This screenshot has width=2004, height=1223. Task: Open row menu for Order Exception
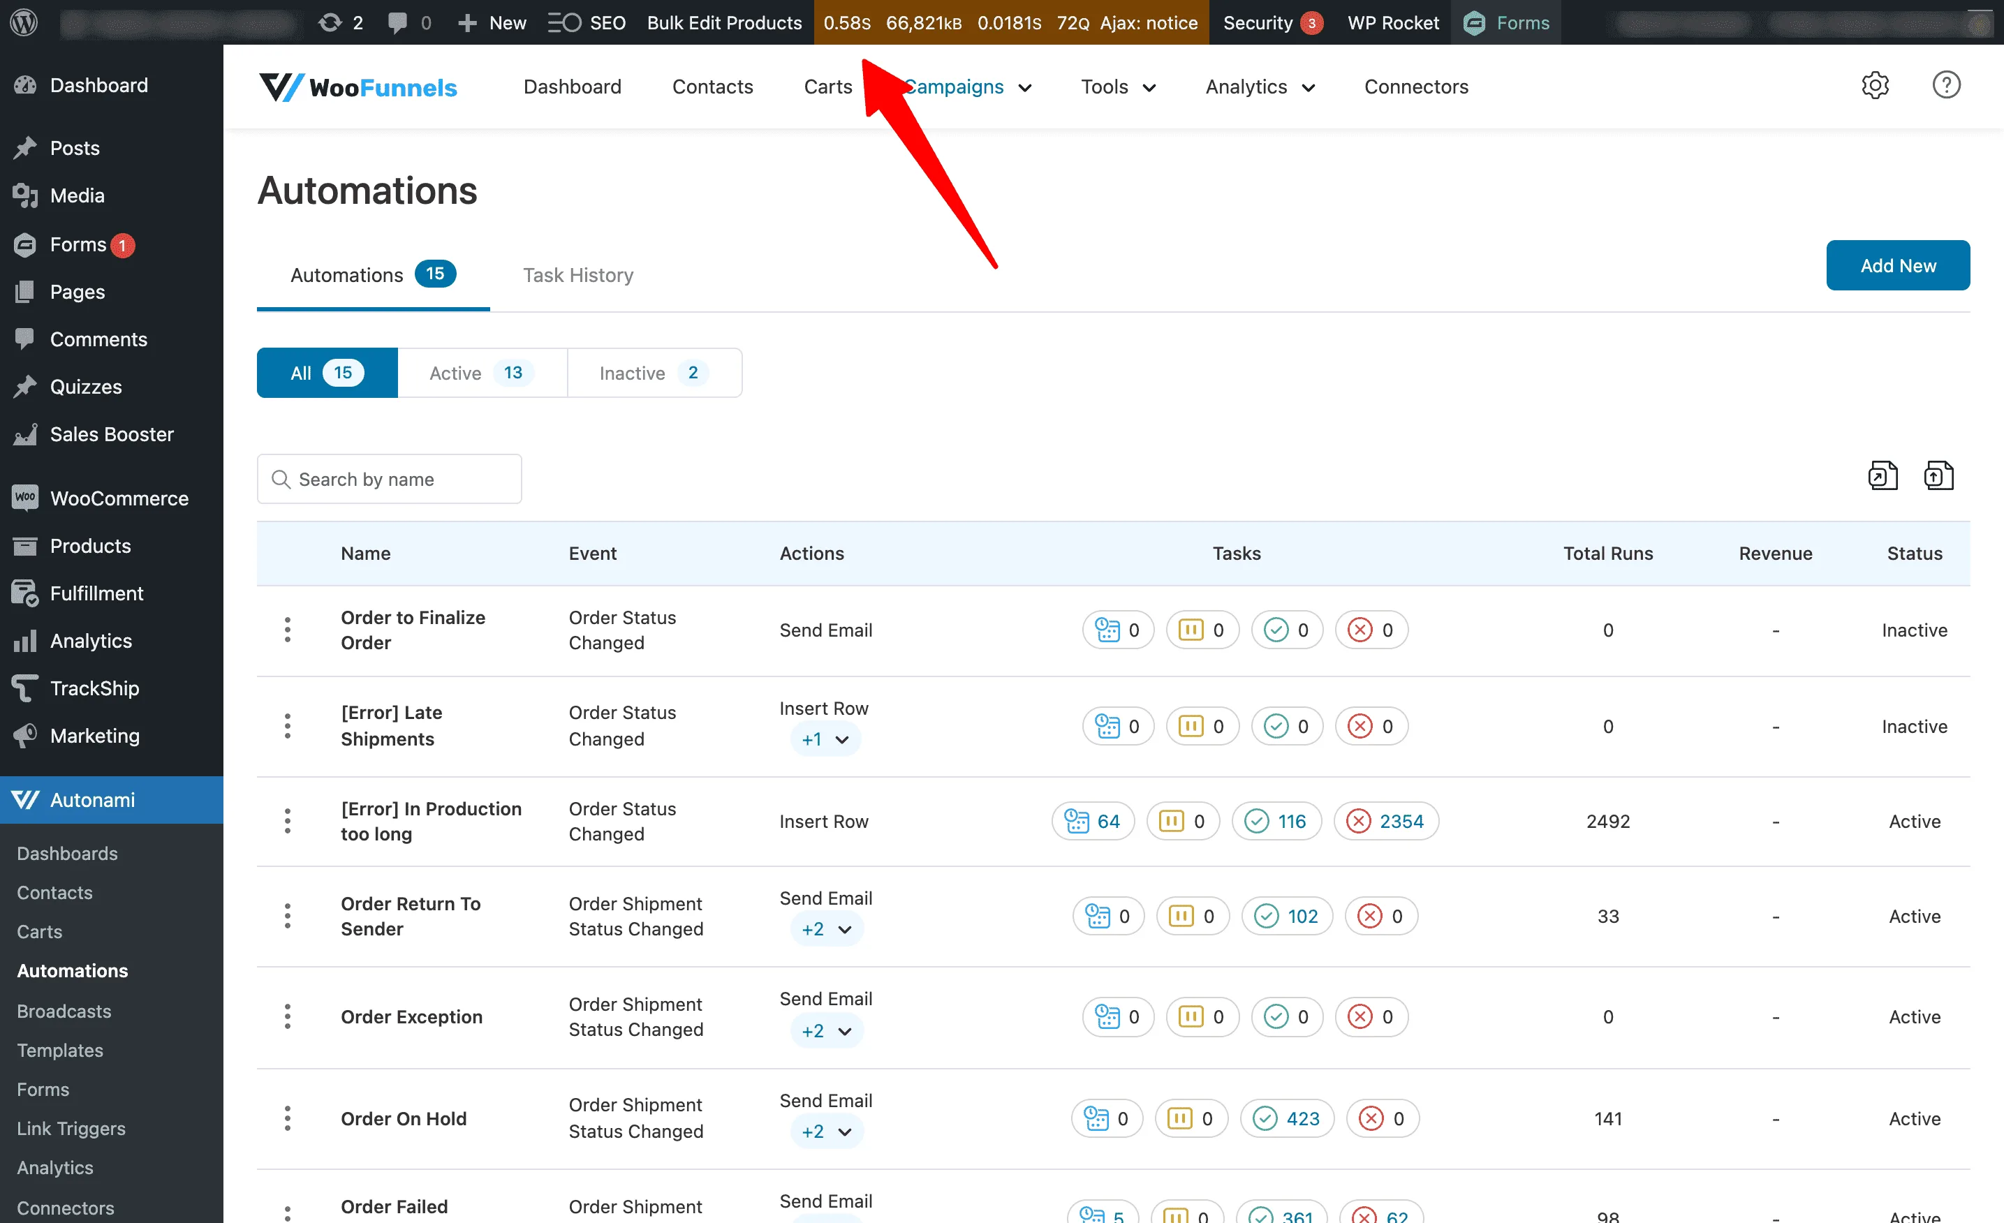point(287,1016)
